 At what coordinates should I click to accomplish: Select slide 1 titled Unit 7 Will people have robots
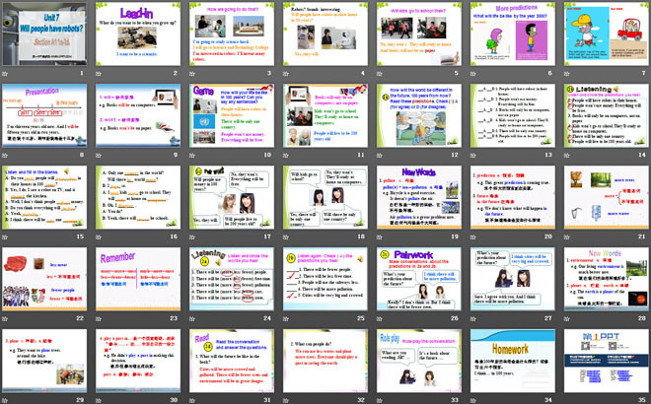[x=44, y=34]
